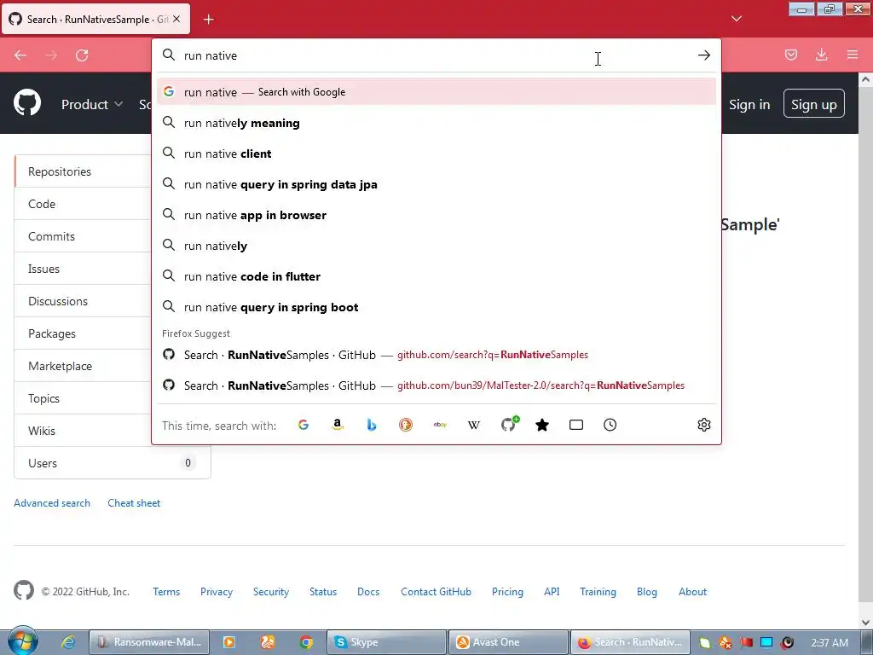Reload the current page
Screen dimensions: 873x655
coord(82,55)
